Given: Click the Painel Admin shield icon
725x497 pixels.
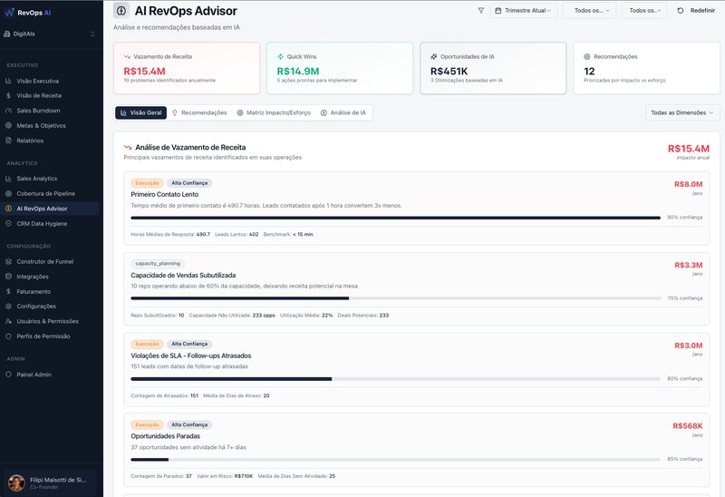Looking at the screenshot, I should 8,375.
